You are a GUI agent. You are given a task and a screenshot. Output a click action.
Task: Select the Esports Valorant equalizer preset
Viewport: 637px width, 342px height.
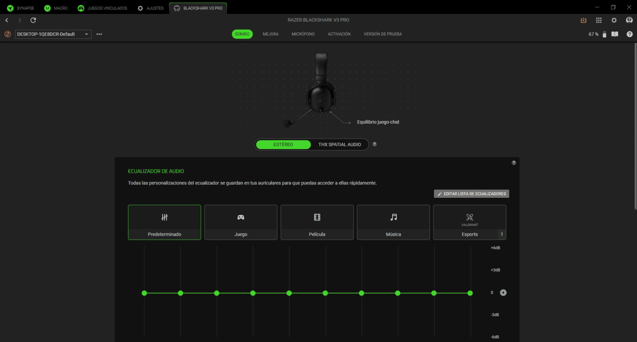(x=470, y=222)
